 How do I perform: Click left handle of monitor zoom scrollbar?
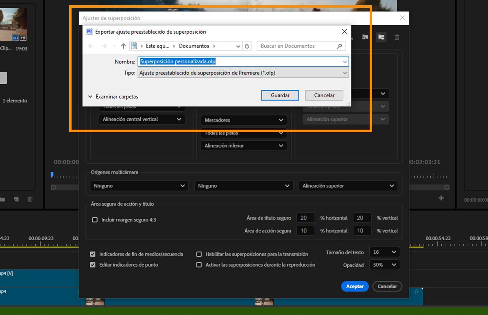(x=53, y=187)
